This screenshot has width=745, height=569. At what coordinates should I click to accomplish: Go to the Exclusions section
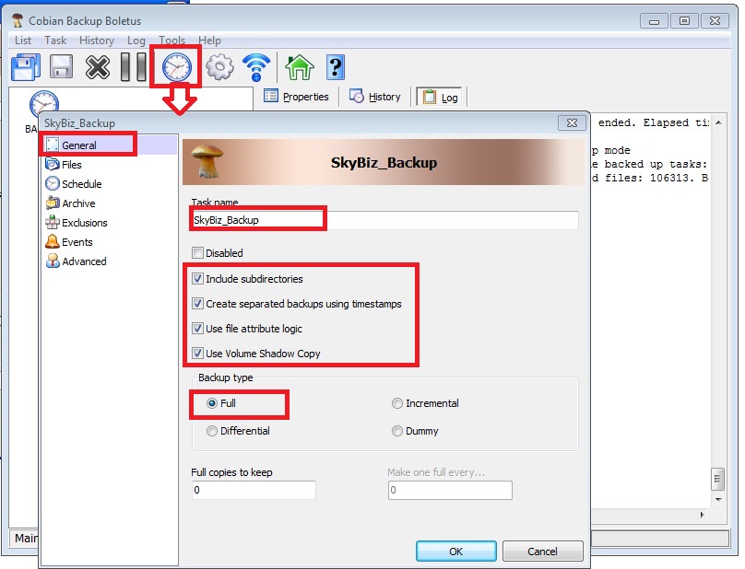84,223
